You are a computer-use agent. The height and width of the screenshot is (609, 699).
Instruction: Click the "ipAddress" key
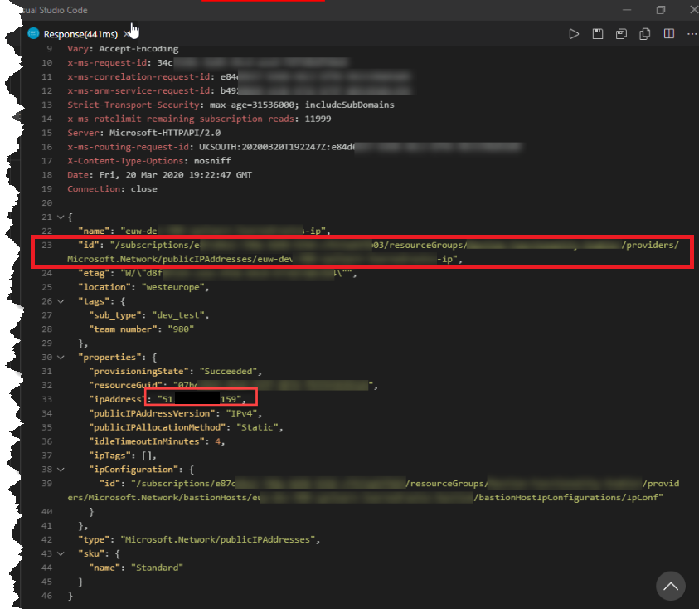click(117, 399)
